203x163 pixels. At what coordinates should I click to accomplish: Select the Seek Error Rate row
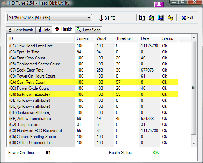click(x=93, y=70)
